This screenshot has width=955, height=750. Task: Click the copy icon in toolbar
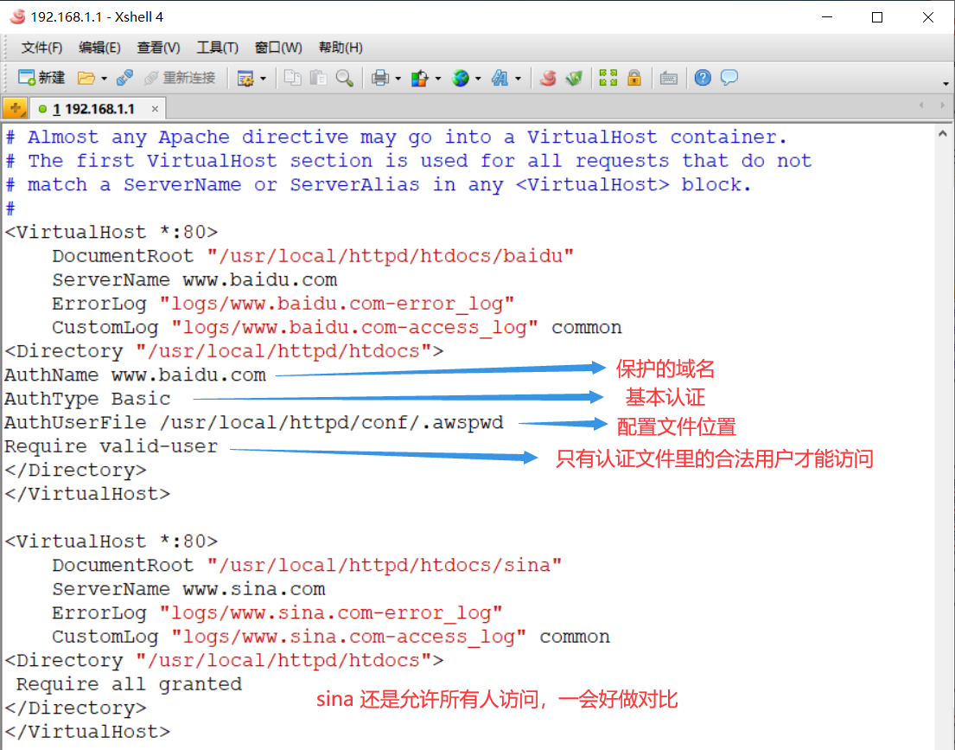pos(293,78)
